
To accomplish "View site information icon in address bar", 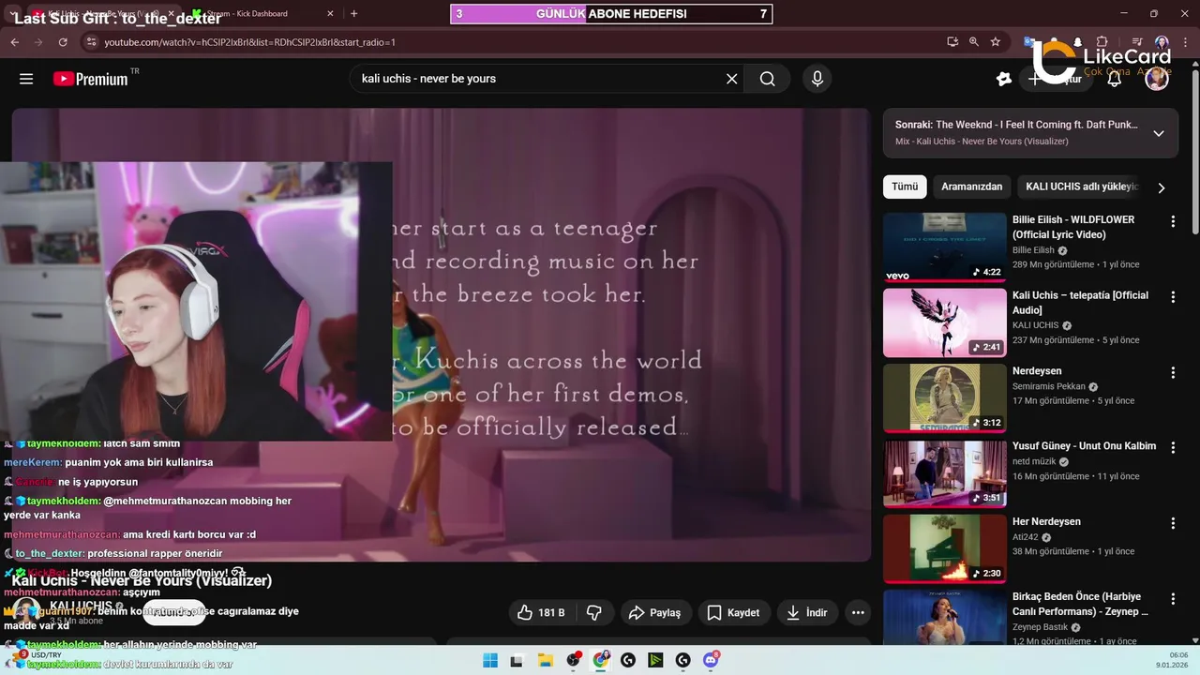I will [x=90, y=42].
